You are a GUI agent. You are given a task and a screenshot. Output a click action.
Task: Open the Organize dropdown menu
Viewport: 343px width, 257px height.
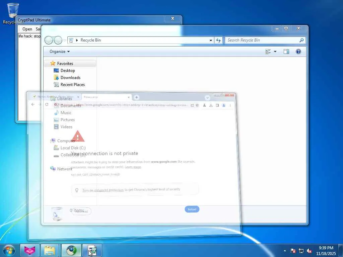tap(60, 52)
